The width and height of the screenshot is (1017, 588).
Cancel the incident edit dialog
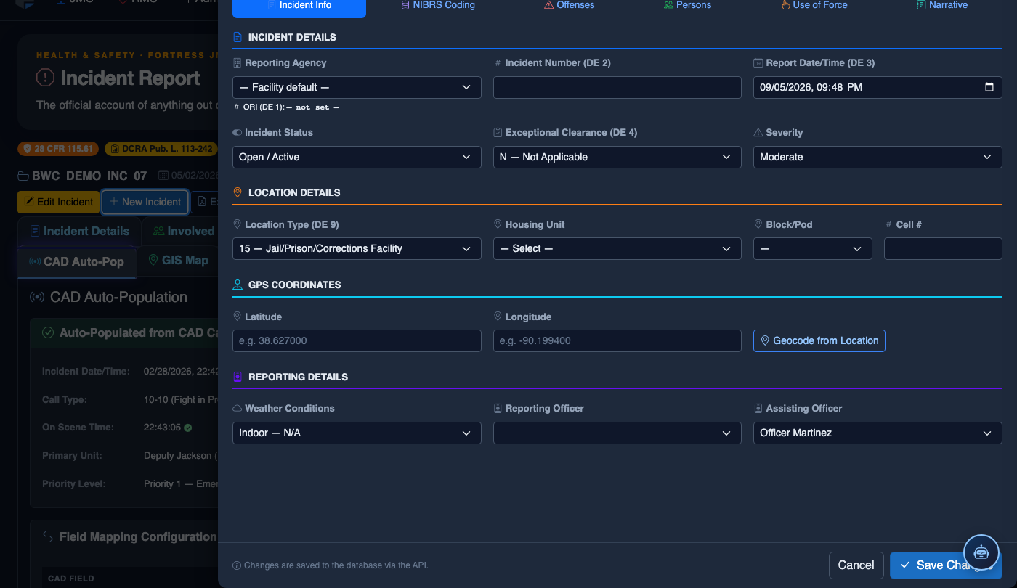pos(856,565)
